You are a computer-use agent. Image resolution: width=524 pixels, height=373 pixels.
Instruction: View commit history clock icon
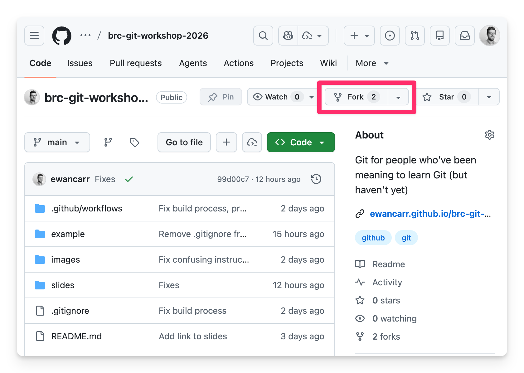coord(316,179)
